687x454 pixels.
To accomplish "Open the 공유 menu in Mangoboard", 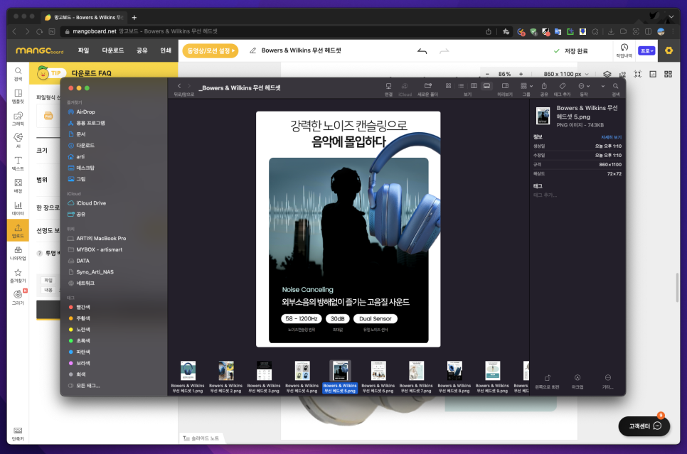I will (x=142, y=50).
